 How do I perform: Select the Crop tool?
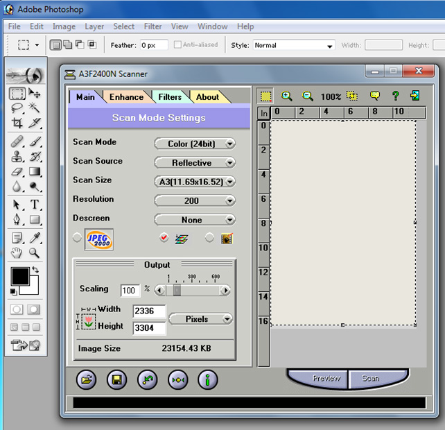(17, 123)
